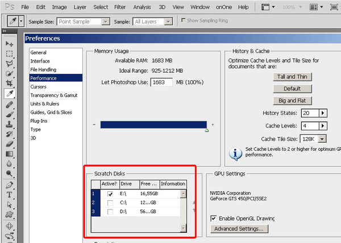The image size is (341, 243).
Task: Open the 3D menu
Action: pos(162,7)
